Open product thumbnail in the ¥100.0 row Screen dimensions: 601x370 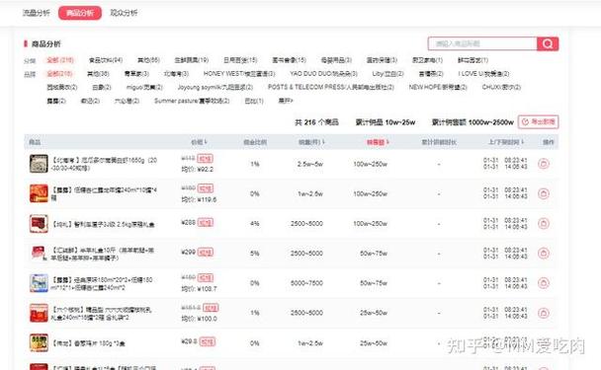click(x=39, y=313)
